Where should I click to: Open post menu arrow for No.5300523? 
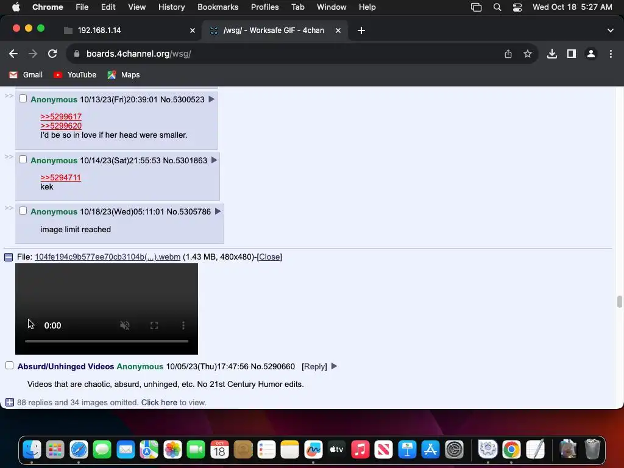pos(211,99)
